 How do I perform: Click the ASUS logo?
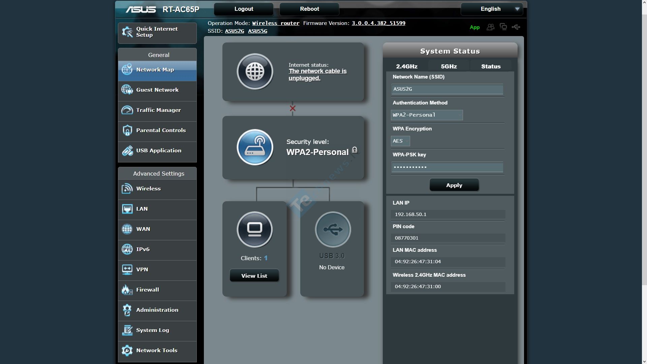pos(141,9)
